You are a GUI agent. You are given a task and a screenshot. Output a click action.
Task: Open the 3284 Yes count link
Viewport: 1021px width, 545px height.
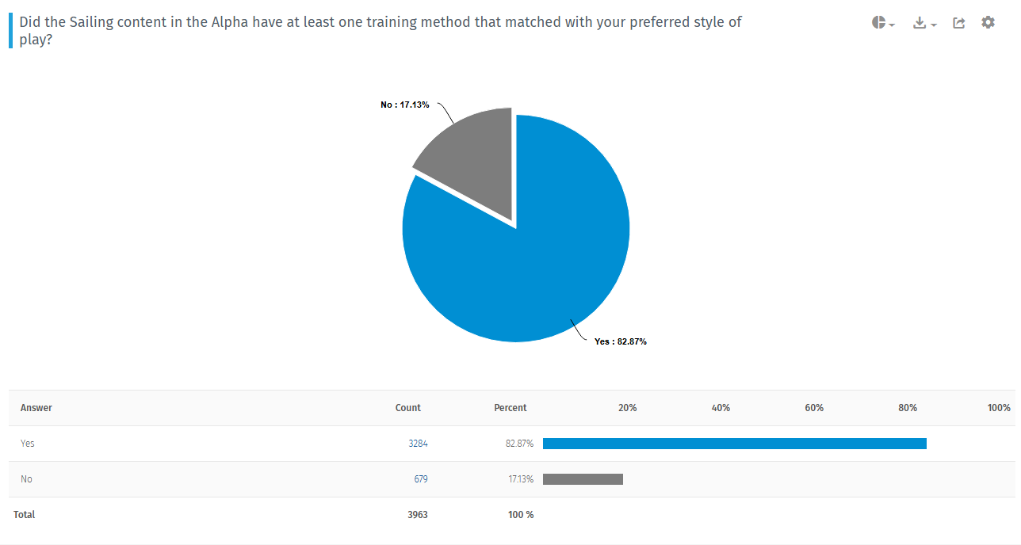point(418,444)
